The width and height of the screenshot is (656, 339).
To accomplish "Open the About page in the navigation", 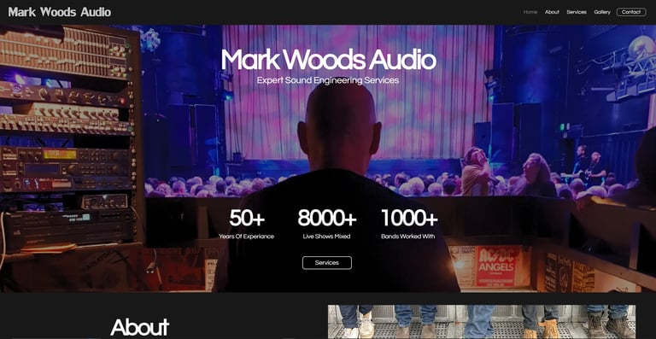I will coord(552,12).
